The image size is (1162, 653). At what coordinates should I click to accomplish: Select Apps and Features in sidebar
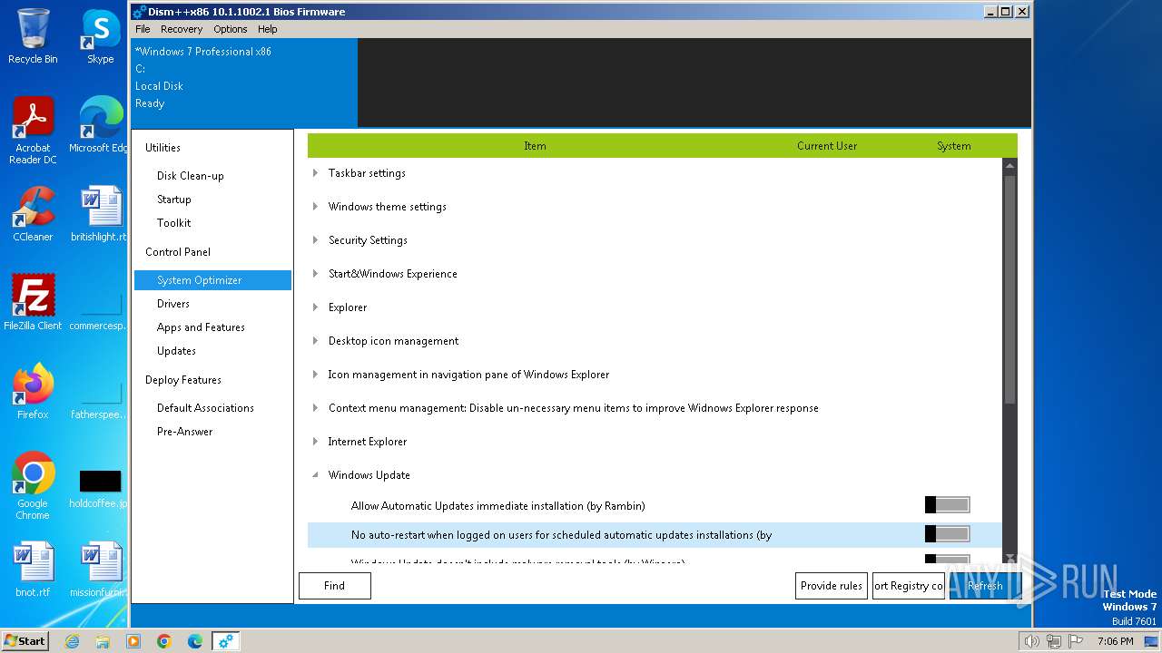point(212,327)
